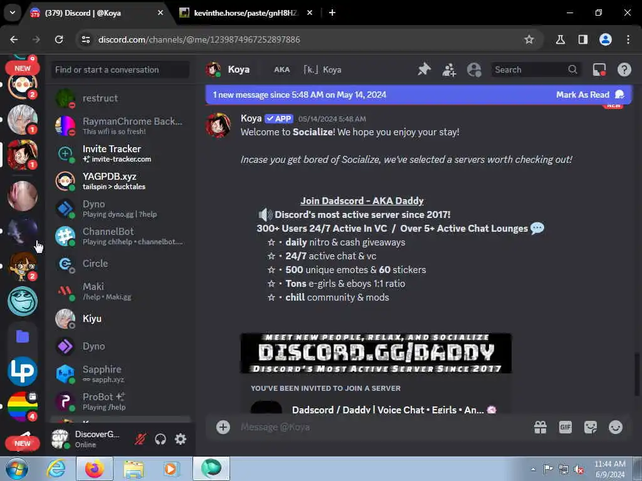Screen dimensions: 642x481
Task: Open Chrome profile avatar icon
Action: click(606, 39)
